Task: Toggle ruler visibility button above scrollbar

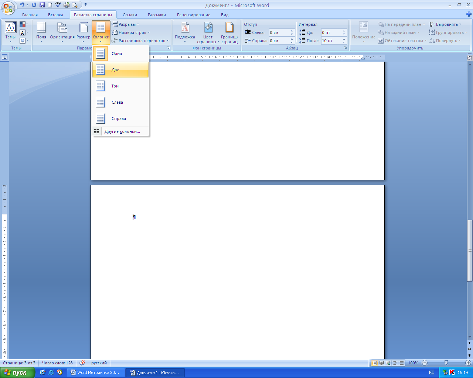Action: [x=470, y=58]
